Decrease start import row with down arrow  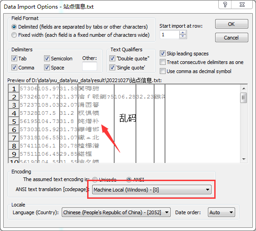click(182, 36)
